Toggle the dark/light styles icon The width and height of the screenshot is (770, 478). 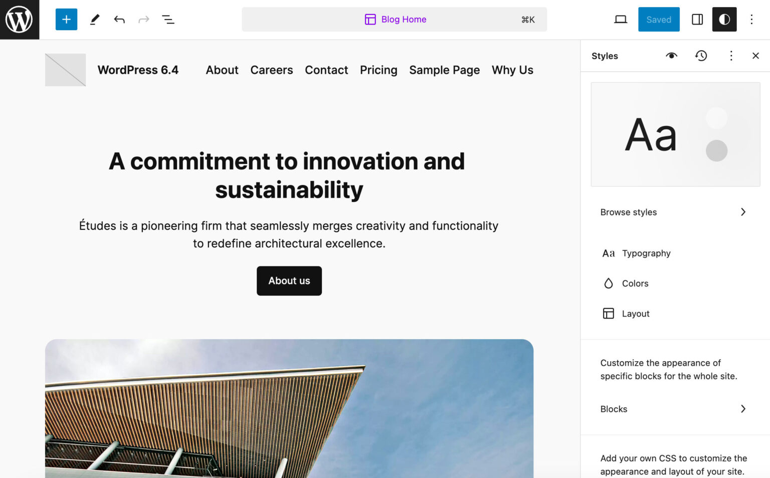(x=724, y=20)
